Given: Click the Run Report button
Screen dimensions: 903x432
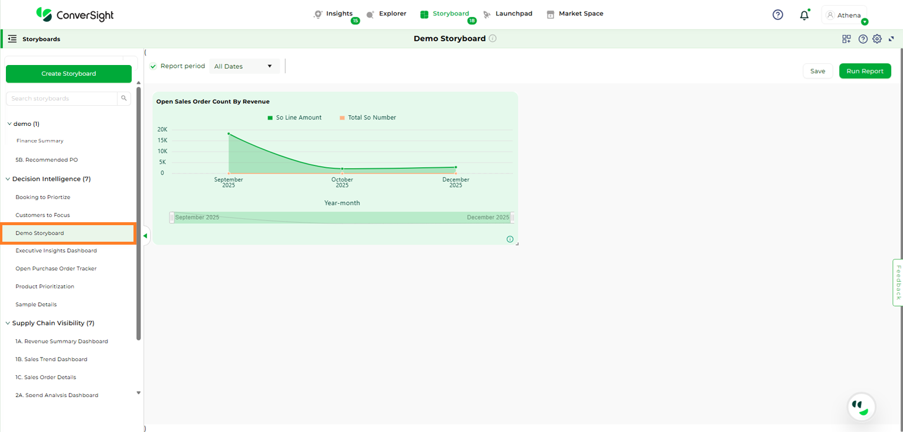Looking at the screenshot, I should (x=865, y=71).
